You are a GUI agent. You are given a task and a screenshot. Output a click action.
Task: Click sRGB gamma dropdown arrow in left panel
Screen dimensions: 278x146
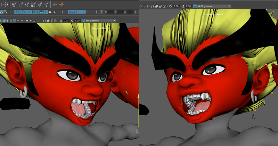tap(114, 21)
